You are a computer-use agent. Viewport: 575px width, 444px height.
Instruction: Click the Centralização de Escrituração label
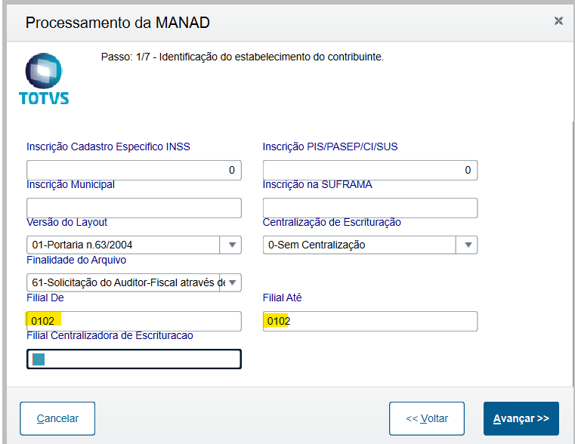(x=332, y=222)
